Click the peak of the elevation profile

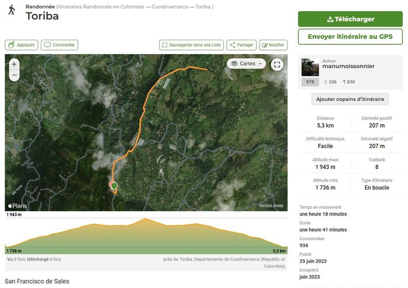(x=146, y=220)
